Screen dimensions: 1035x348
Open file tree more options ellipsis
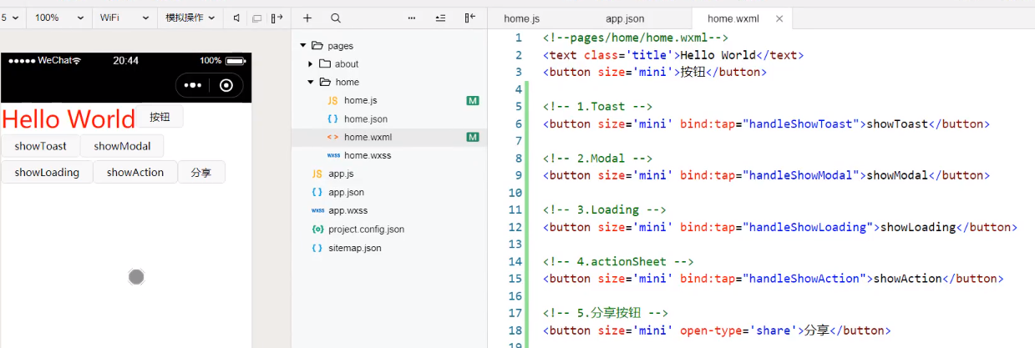pyautogui.click(x=412, y=18)
